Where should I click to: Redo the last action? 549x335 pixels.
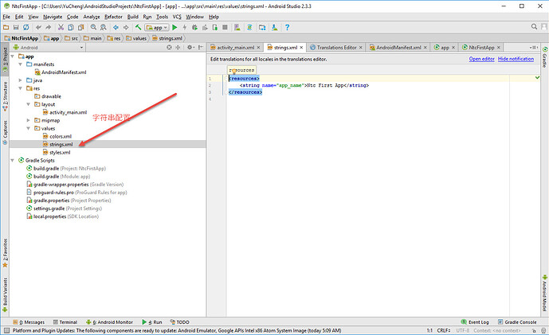point(49,27)
